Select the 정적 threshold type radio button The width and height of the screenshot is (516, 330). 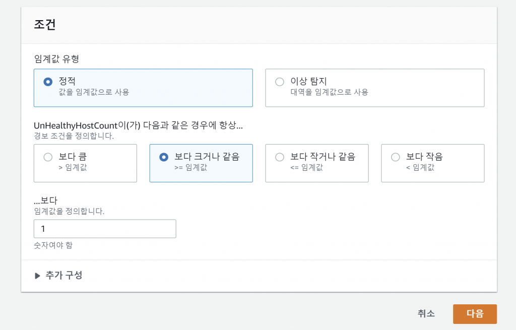[48, 82]
